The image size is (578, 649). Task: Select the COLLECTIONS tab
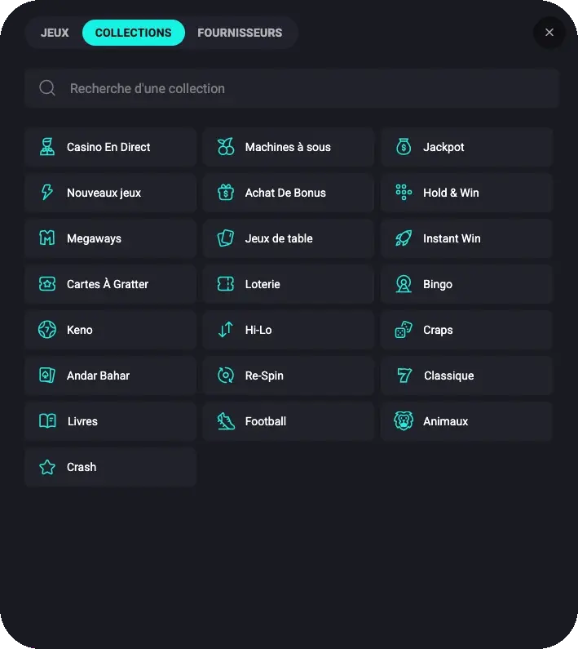pos(134,33)
